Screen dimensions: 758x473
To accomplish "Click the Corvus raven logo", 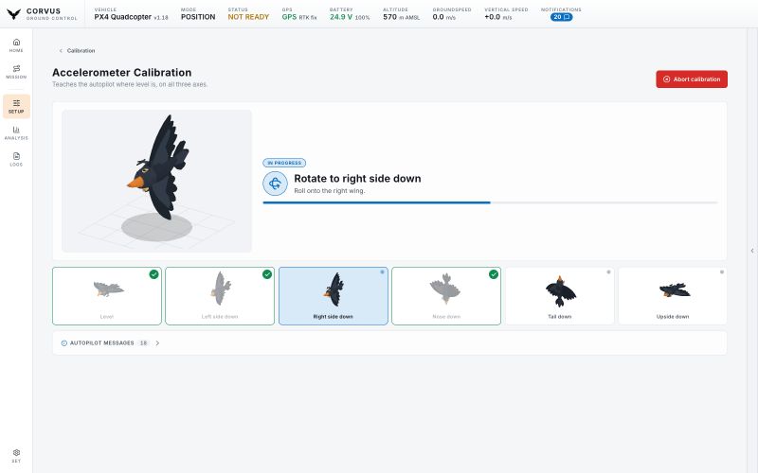I will click(13, 14).
